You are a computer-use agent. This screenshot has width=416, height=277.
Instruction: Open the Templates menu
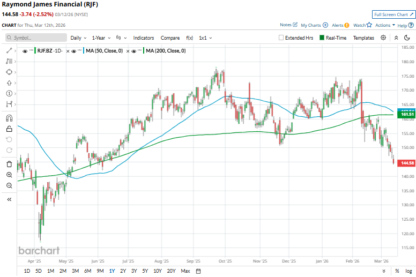363,38
